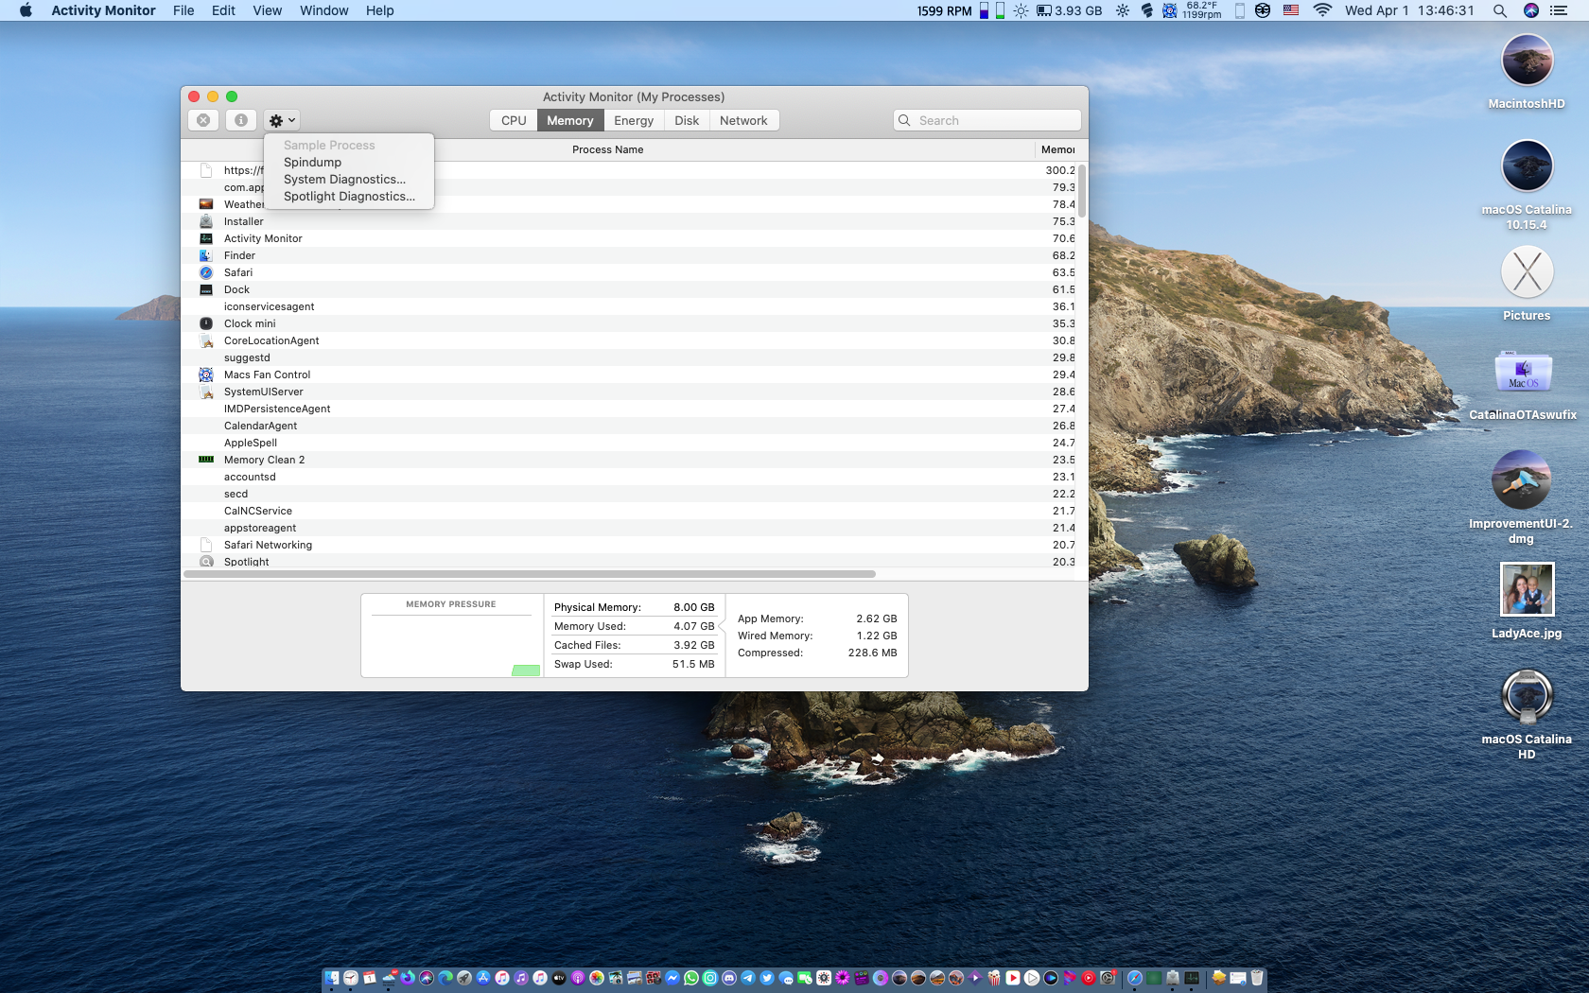The height and width of the screenshot is (993, 1589).
Task: Click the horizontal scrollbar of process list
Action: click(x=530, y=574)
